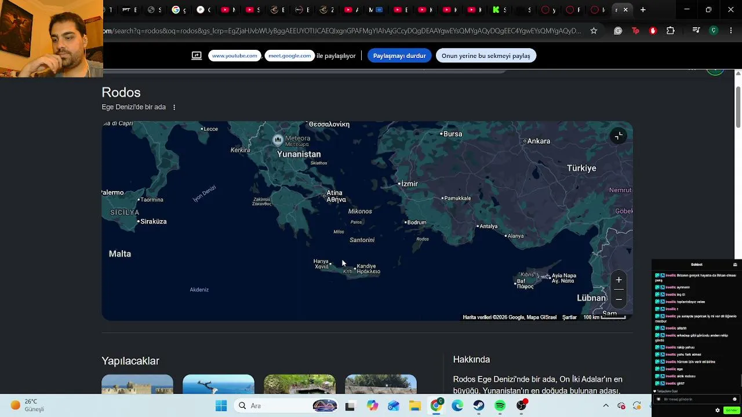Click the Gönder button in chat
This screenshot has width=742, height=417.
(731, 410)
